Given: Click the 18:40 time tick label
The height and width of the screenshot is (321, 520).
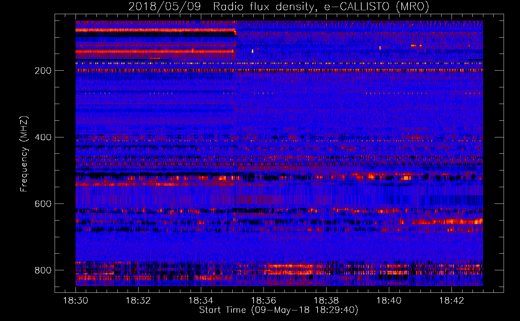Looking at the screenshot, I should click(389, 301).
